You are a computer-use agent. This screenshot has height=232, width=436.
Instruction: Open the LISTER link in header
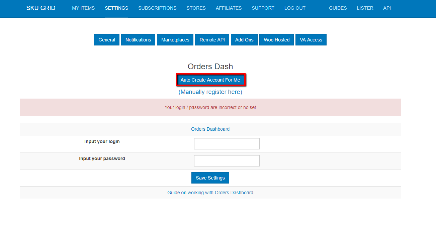(x=365, y=8)
